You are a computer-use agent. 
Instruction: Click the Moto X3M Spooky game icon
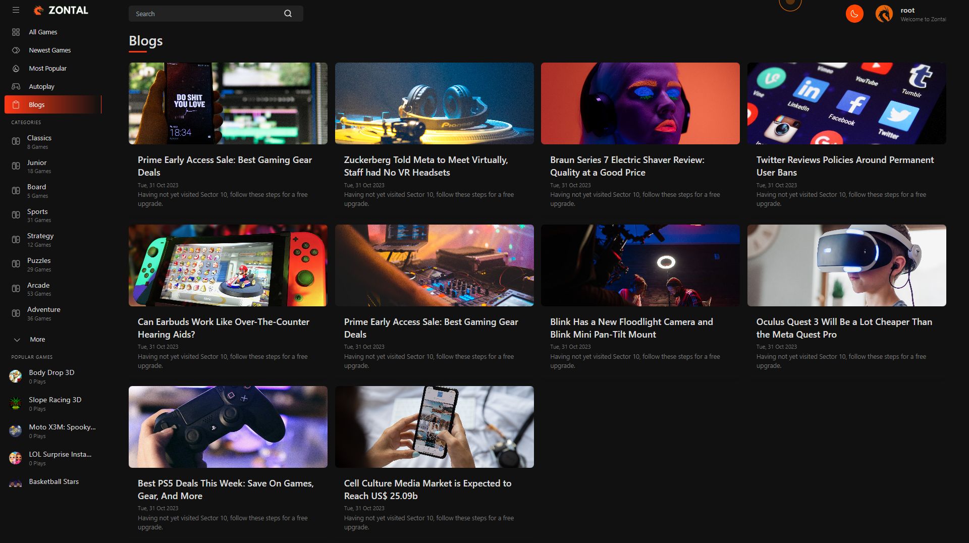point(15,430)
